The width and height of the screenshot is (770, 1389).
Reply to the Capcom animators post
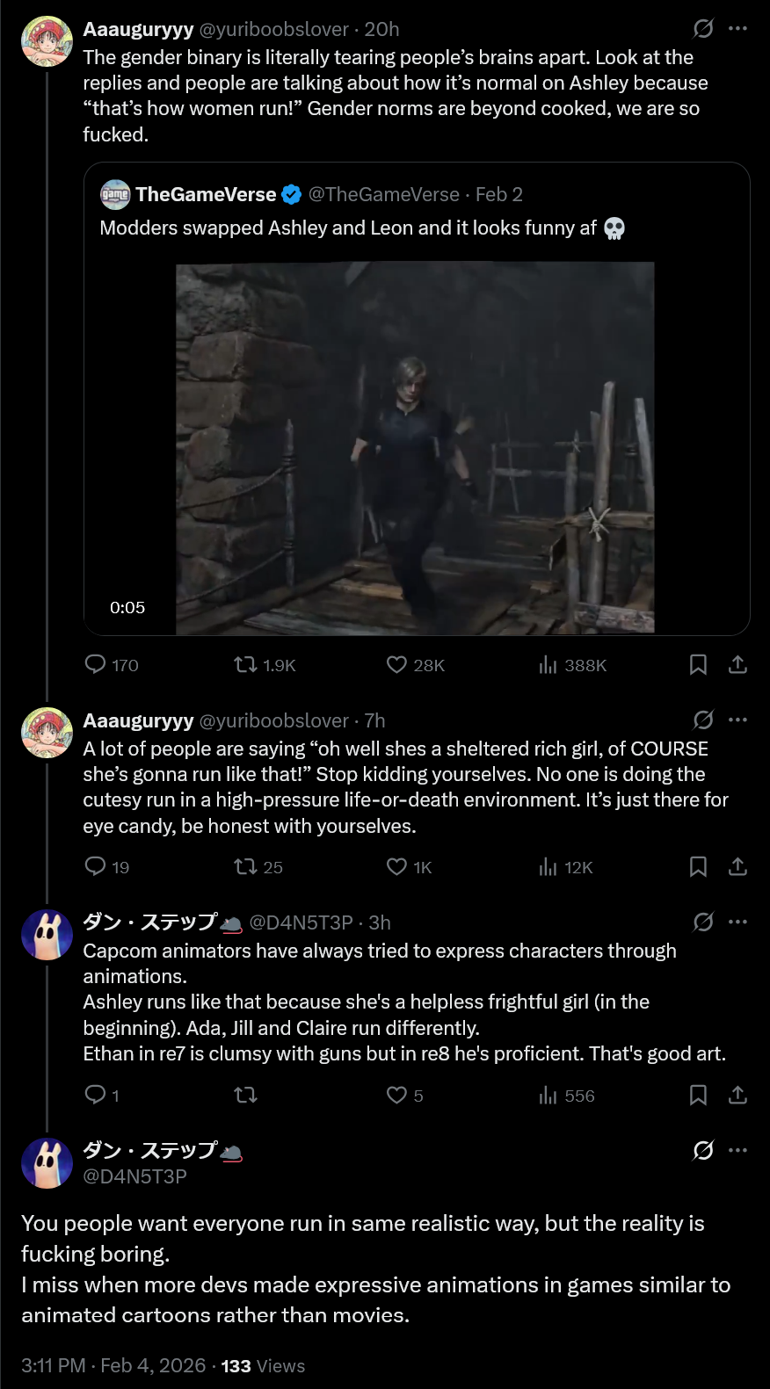click(x=95, y=1095)
